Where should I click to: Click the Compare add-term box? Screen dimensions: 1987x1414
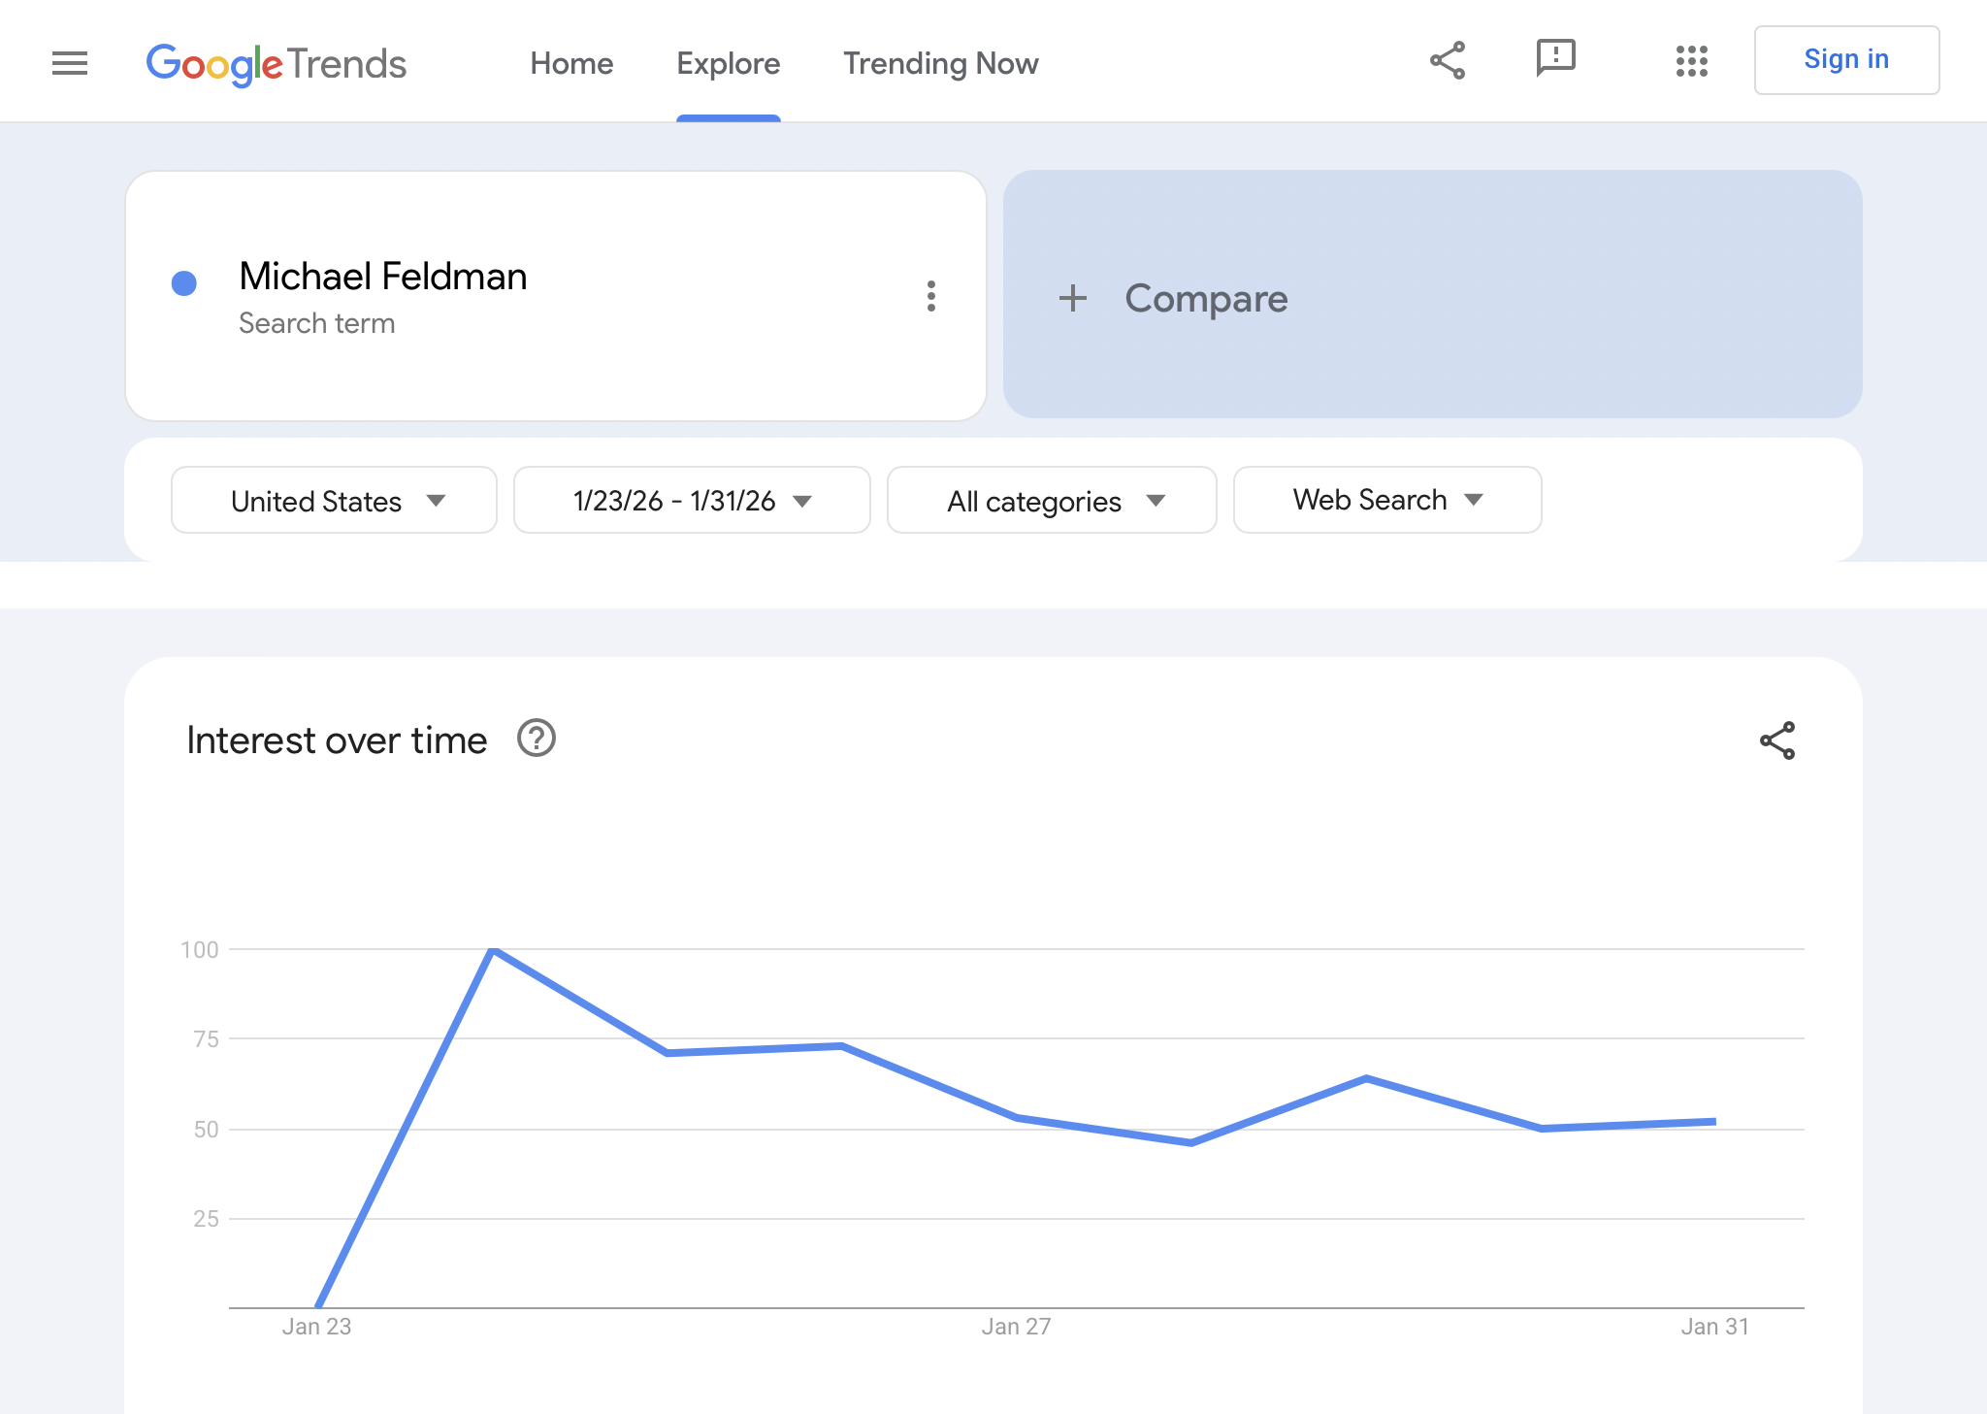[x=1432, y=295]
